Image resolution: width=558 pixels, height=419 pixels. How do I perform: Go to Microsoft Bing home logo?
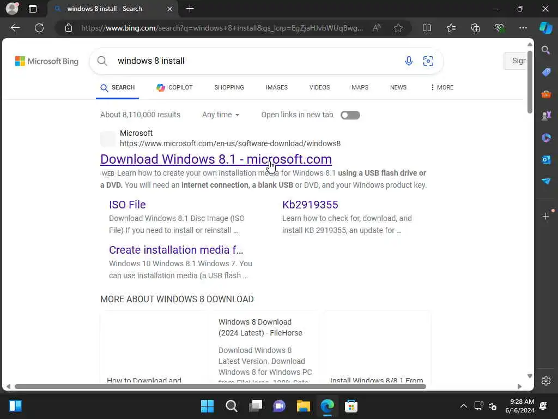point(47,61)
